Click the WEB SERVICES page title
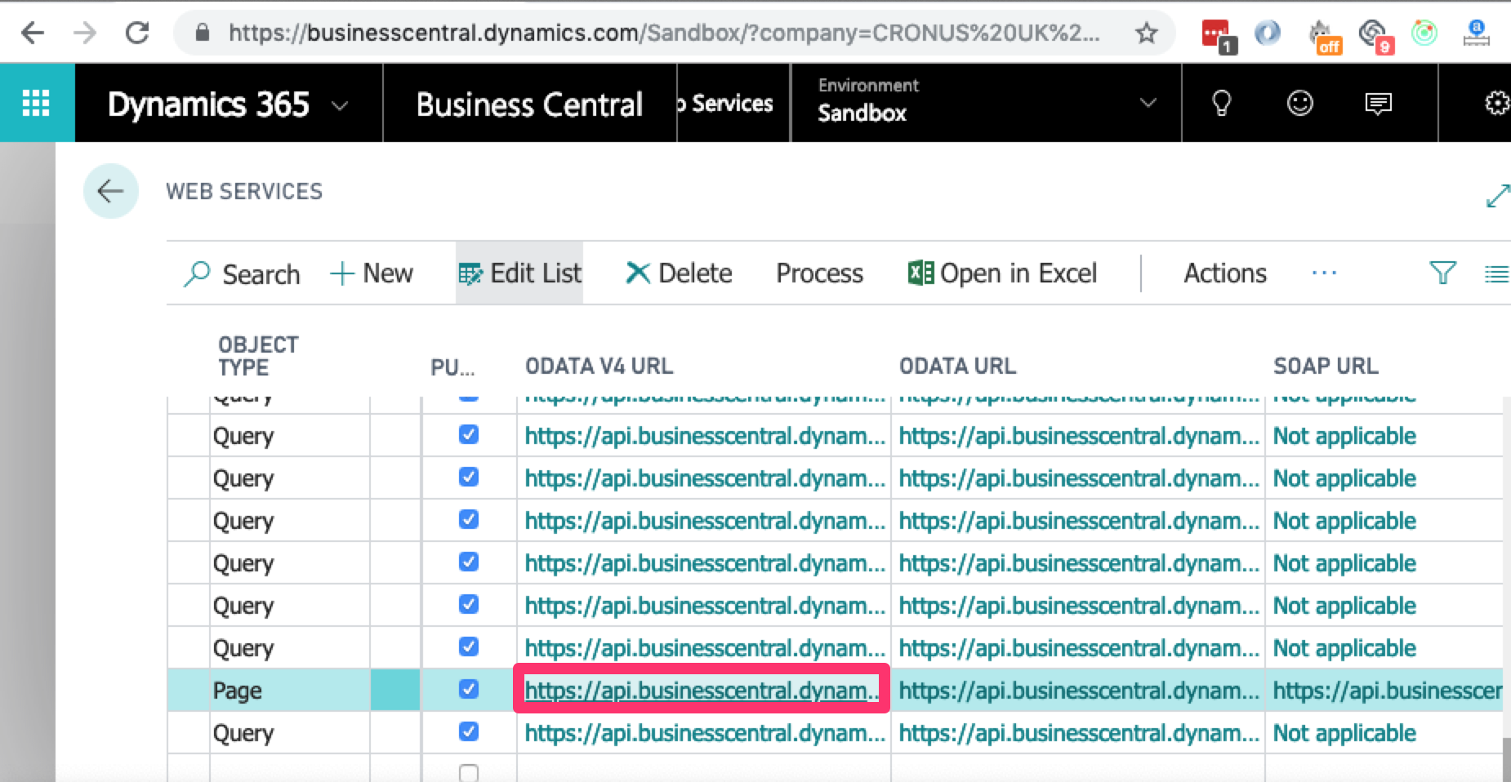Image resolution: width=1511 pixels, height=782 pixels. coord(244,191)
